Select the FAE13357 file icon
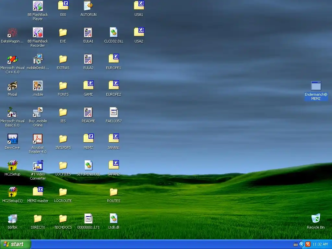The height and width of the screenshot is (249, 332). point(113,112)
